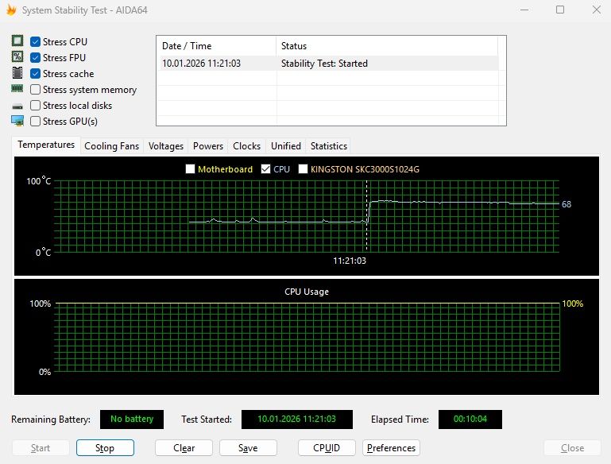This screenshot has height=464, width=611.
Task: Show KINGSTON SKC3000S1024G temperature in graph
Action: pos(303,169)
